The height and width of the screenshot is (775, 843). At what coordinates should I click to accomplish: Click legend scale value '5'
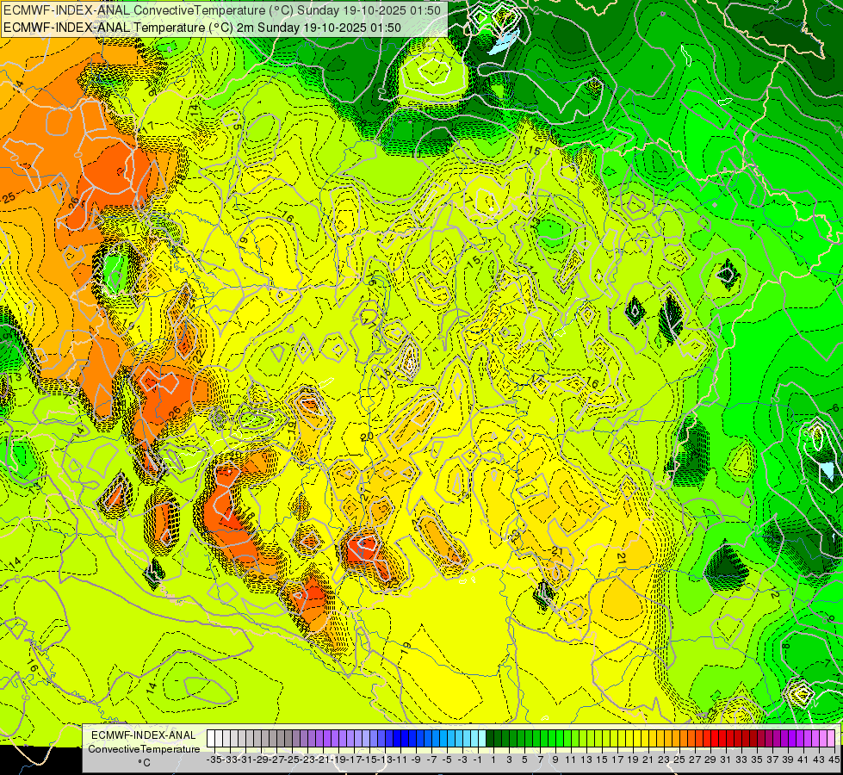click(524, 759)
